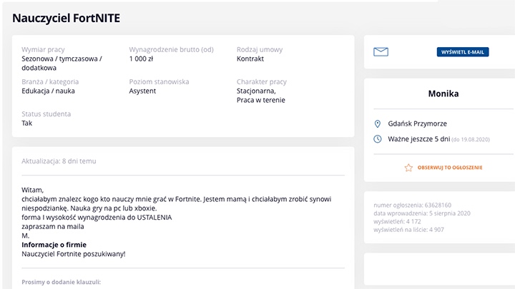Open the OBSERWUJ TO OGŁOSZENIE link

point(450,168)
